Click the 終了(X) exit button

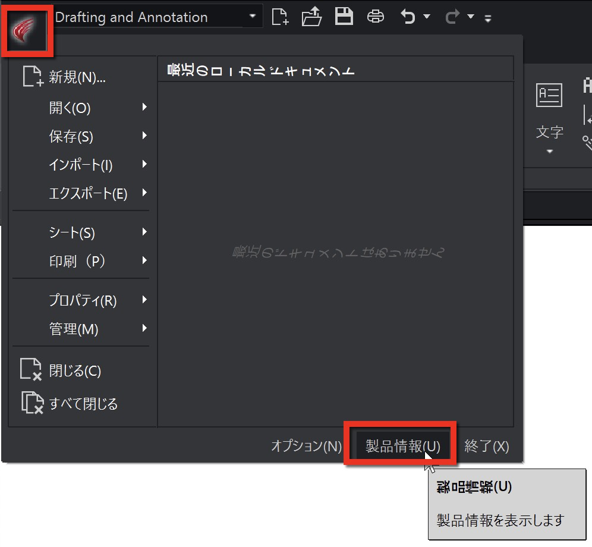point(487,446)
